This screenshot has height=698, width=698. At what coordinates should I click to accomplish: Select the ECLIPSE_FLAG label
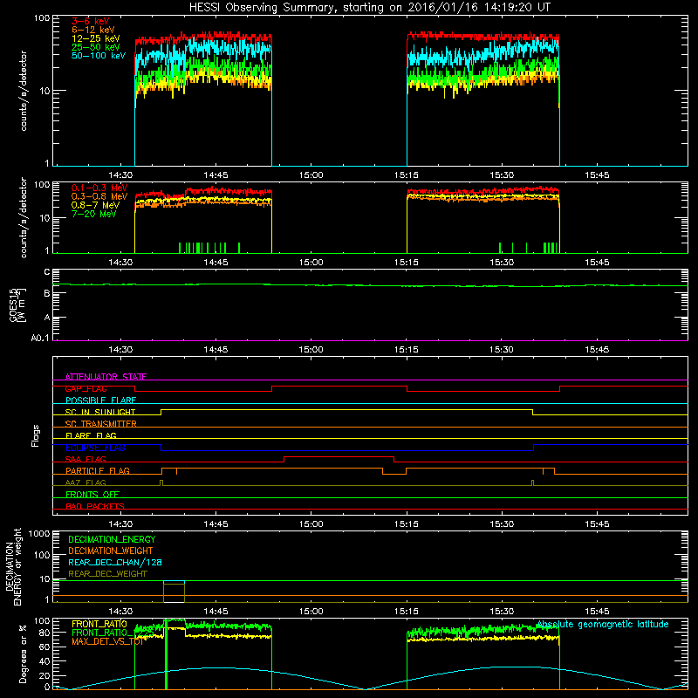click(95, 448)
